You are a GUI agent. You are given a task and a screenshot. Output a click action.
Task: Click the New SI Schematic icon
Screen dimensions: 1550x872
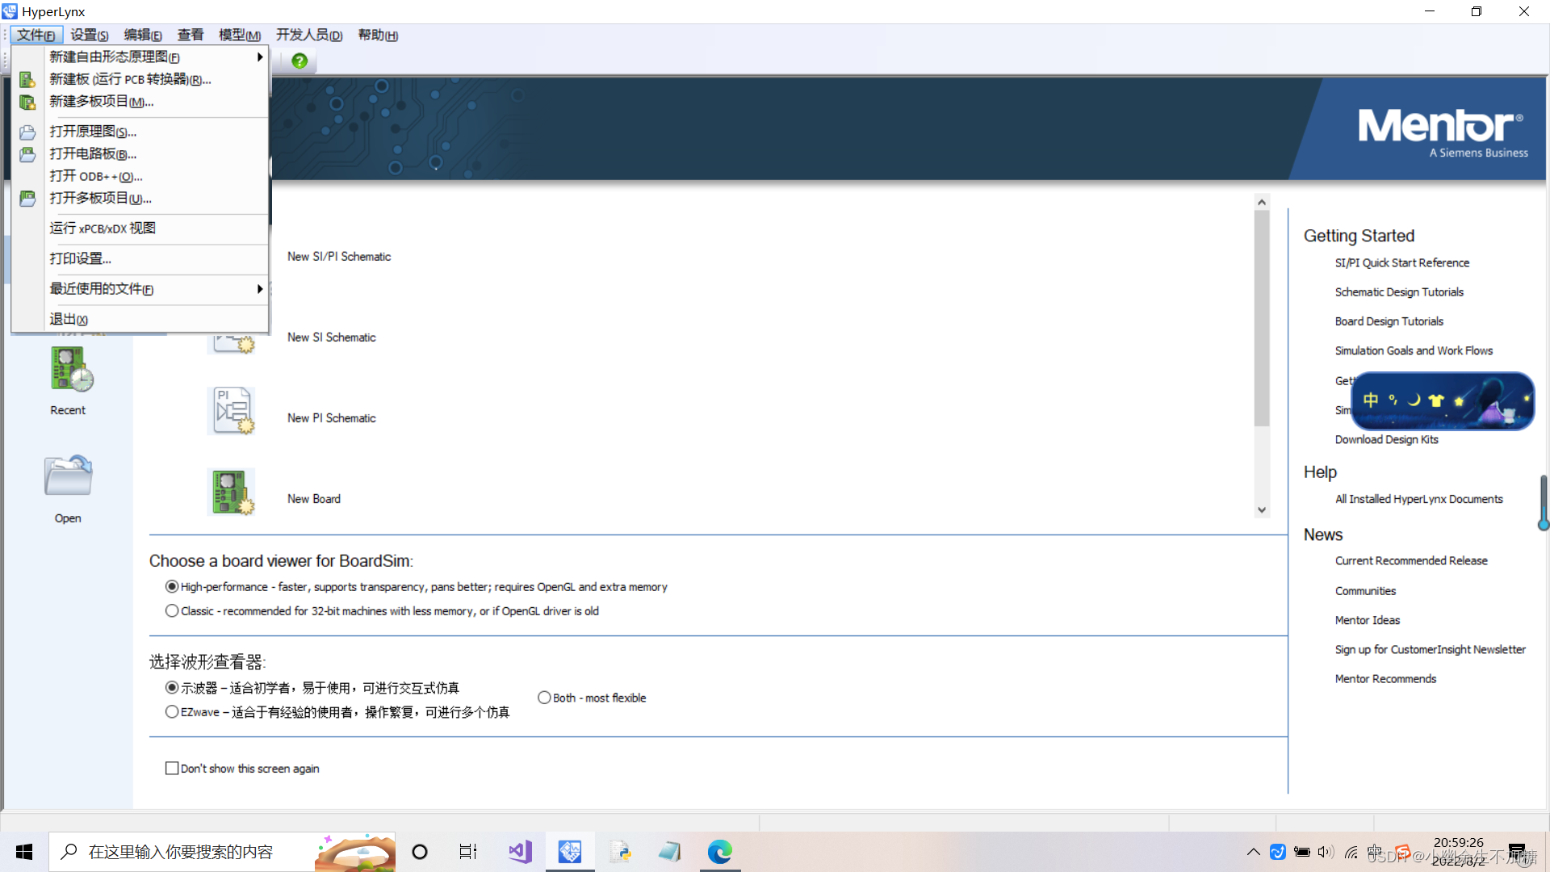click(232, 337)
